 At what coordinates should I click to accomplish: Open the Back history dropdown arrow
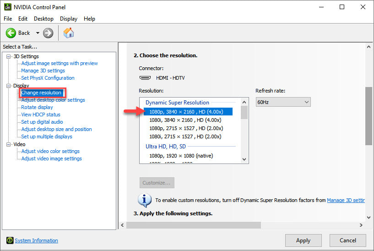click(x=38, y=33)
